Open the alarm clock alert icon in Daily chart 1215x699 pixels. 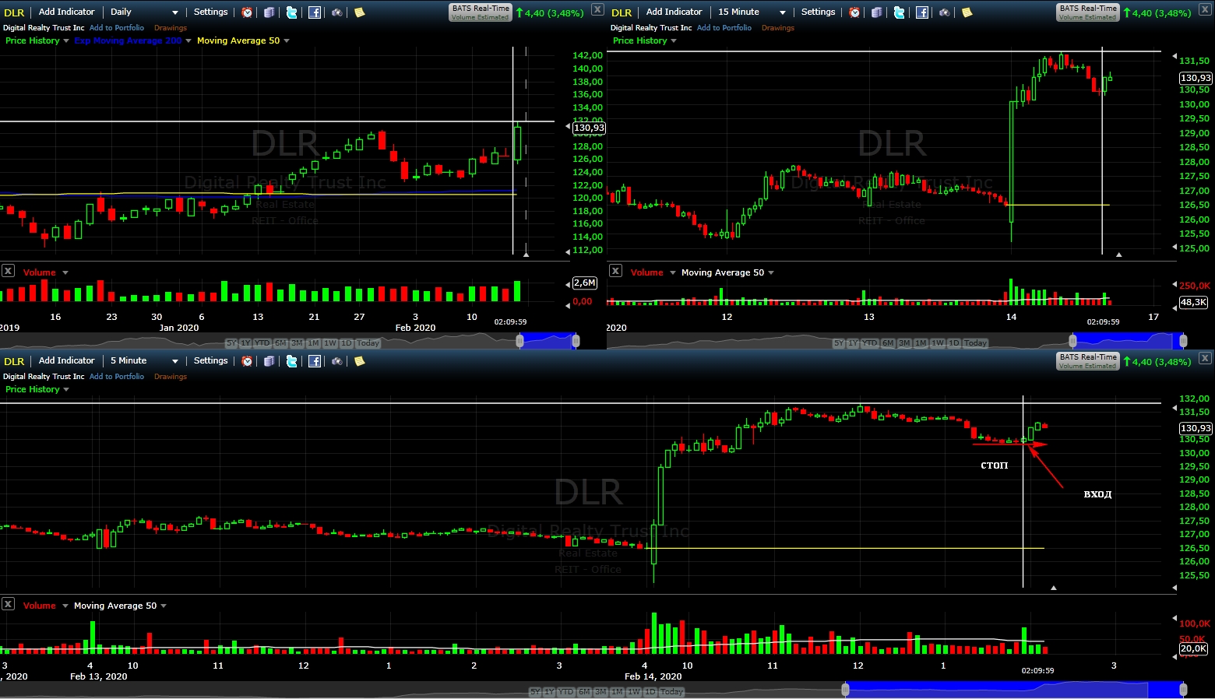[247, 12]
